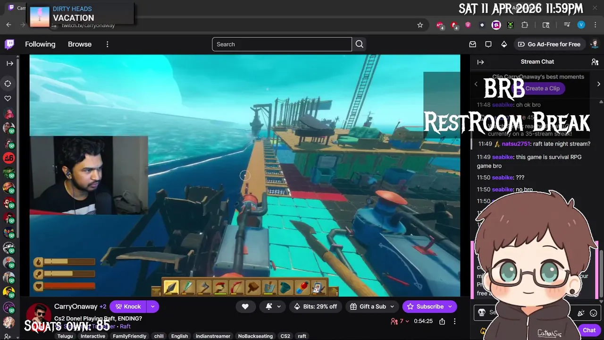Screen dimensions: 604x340
Task: Open the Whispers speech bubble icon
Action: 488,44
